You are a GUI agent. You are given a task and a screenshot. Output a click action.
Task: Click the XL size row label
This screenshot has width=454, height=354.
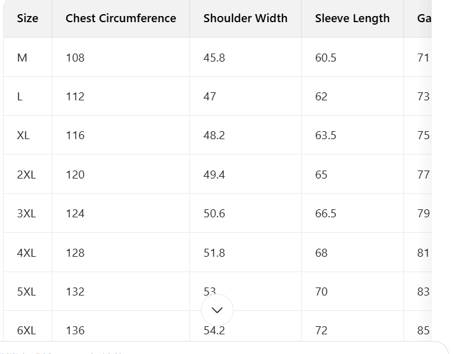tap(23, 135)
